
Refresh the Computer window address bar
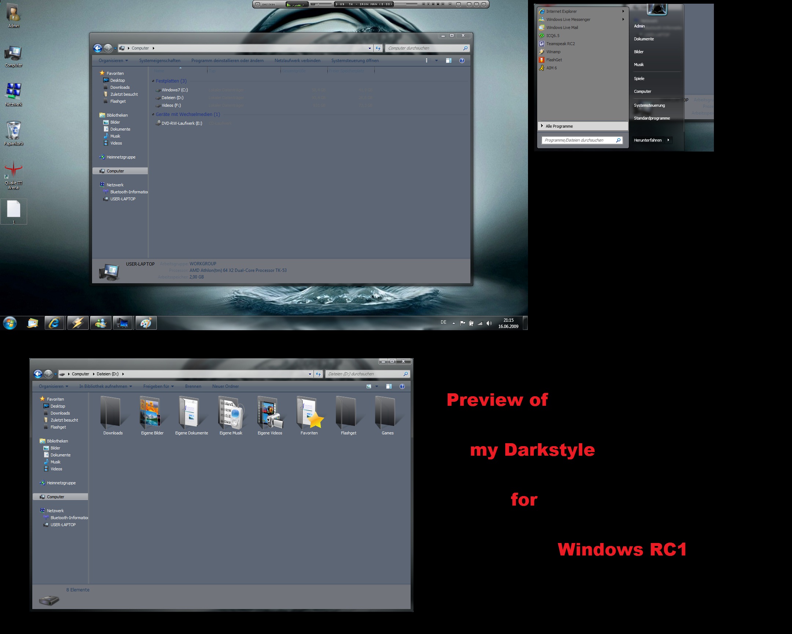(378, 48)
